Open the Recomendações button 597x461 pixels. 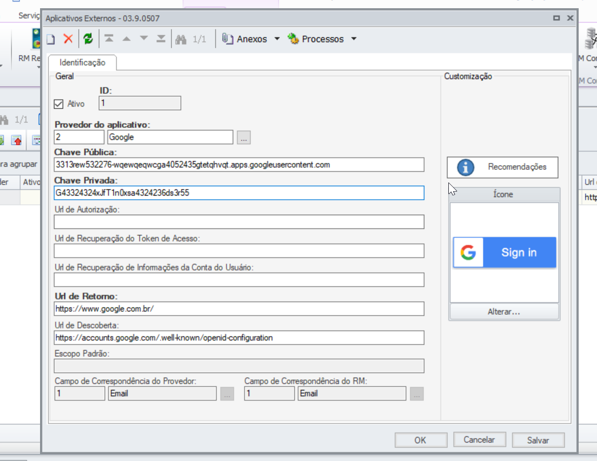coord(502,167)
